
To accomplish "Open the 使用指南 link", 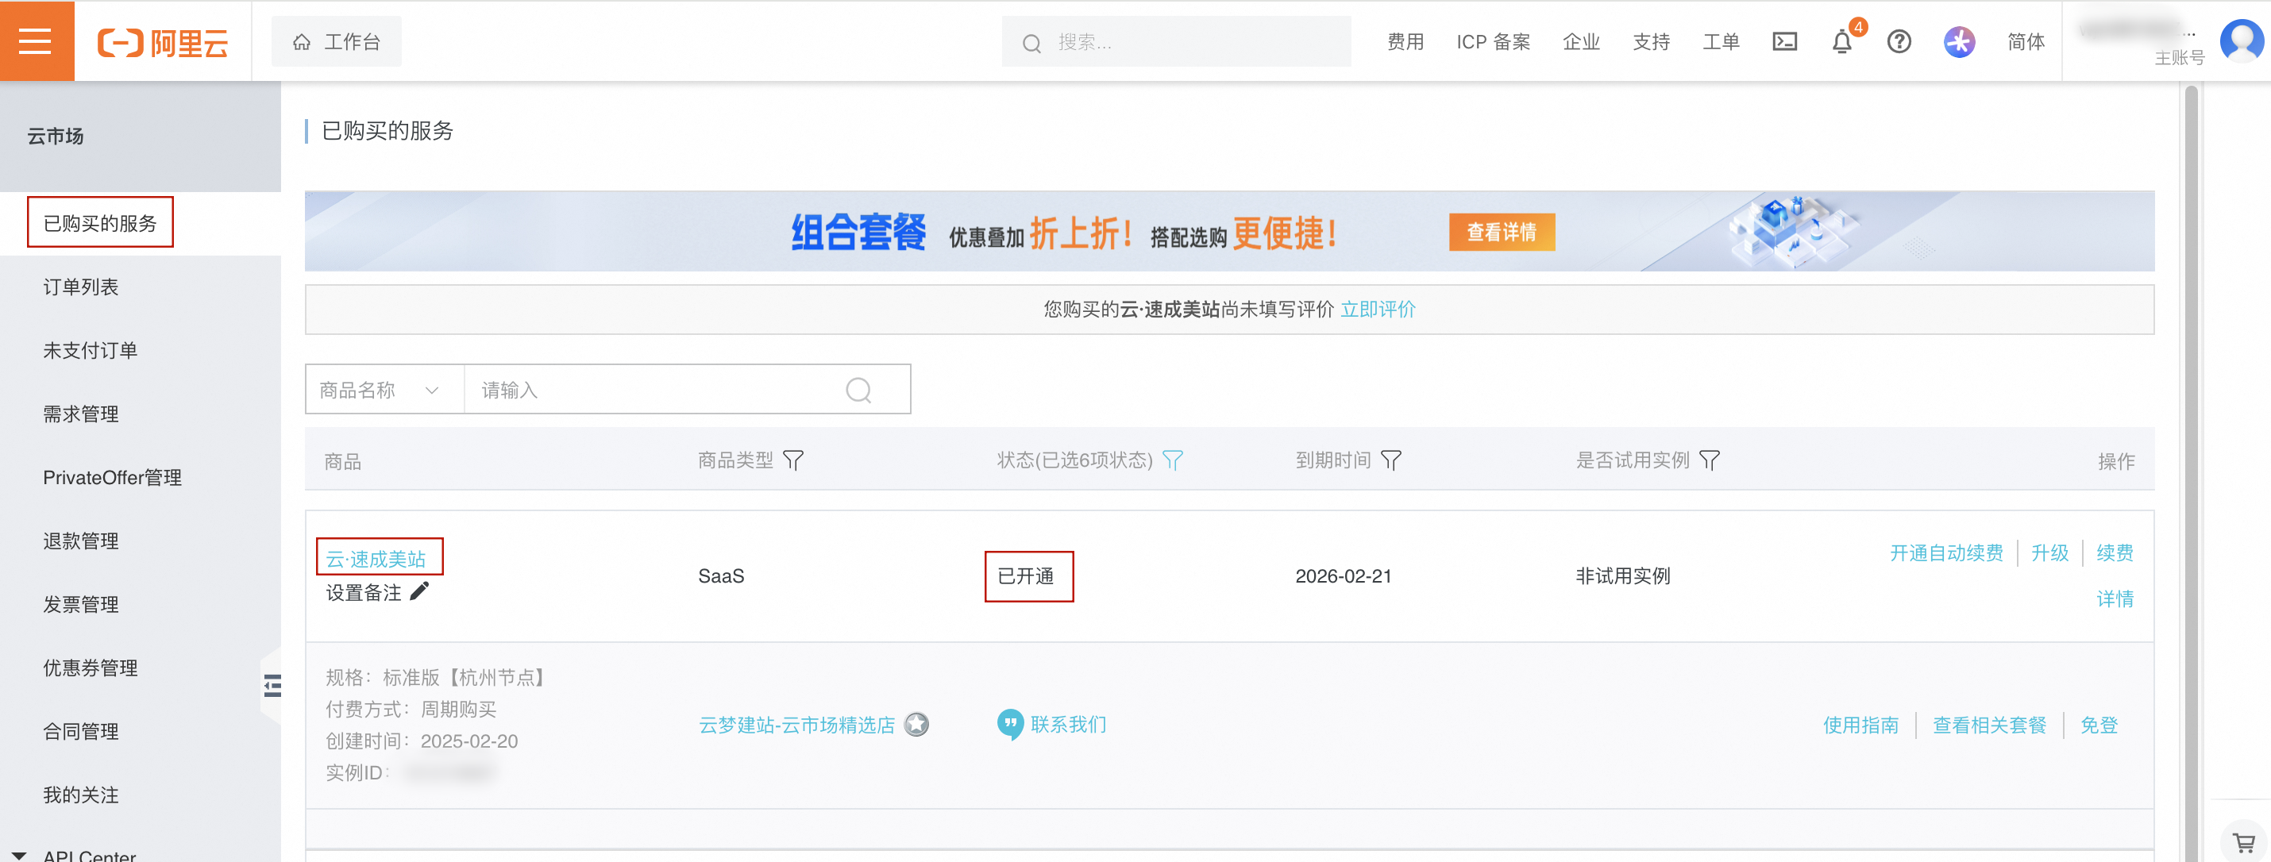I will pyautogui.click(x=1860, y=725).
